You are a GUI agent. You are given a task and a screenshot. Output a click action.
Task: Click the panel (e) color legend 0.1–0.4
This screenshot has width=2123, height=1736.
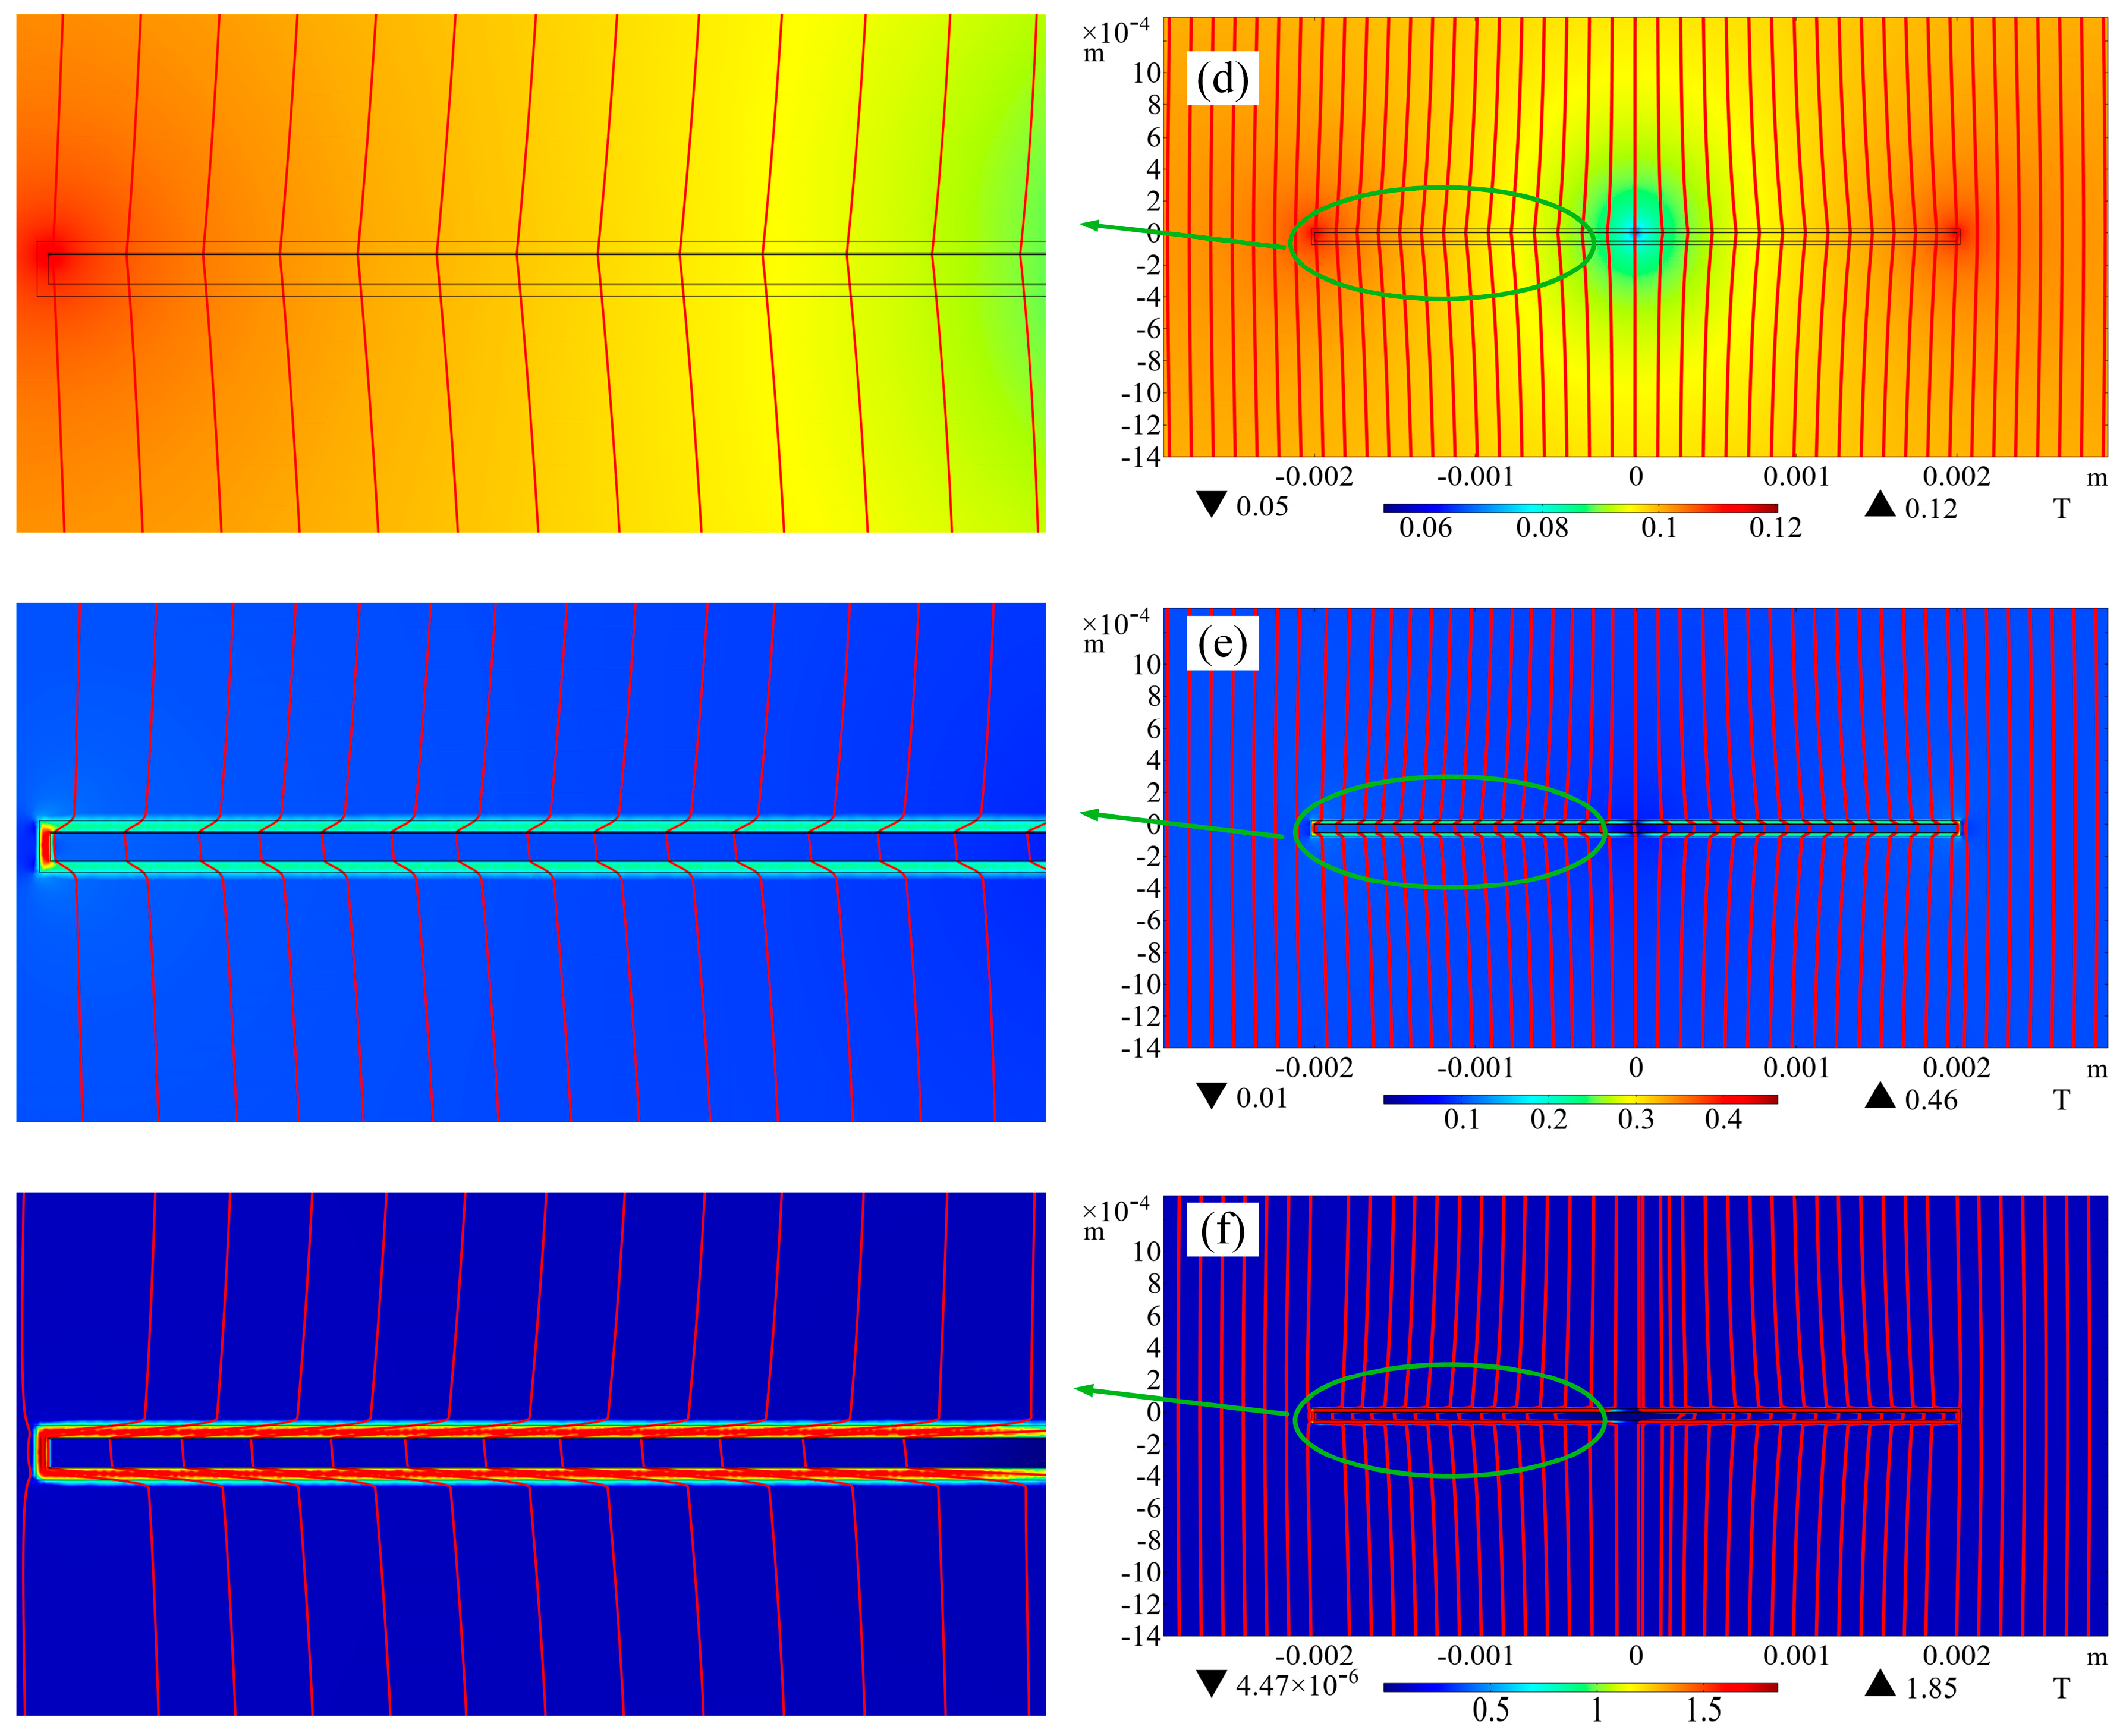(x=1580, y=1099)
